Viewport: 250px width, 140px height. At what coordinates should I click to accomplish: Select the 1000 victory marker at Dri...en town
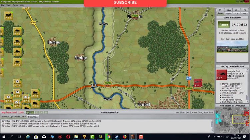135,16
